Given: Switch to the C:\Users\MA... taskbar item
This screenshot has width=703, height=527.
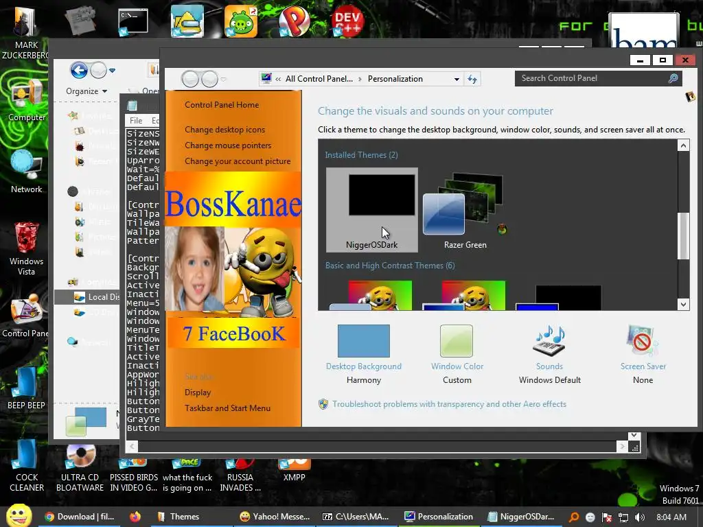Looking at the screenshot, I should pos(356,517).
